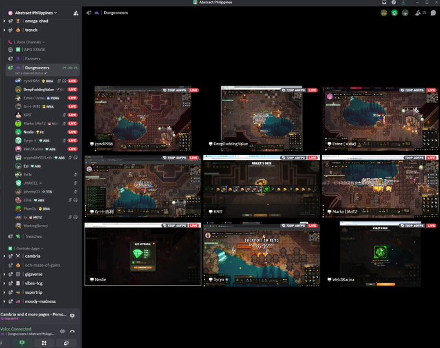The image size is (440, 348).
Task: Expand the omega-chad channel threads arrow
Action: 4,21
